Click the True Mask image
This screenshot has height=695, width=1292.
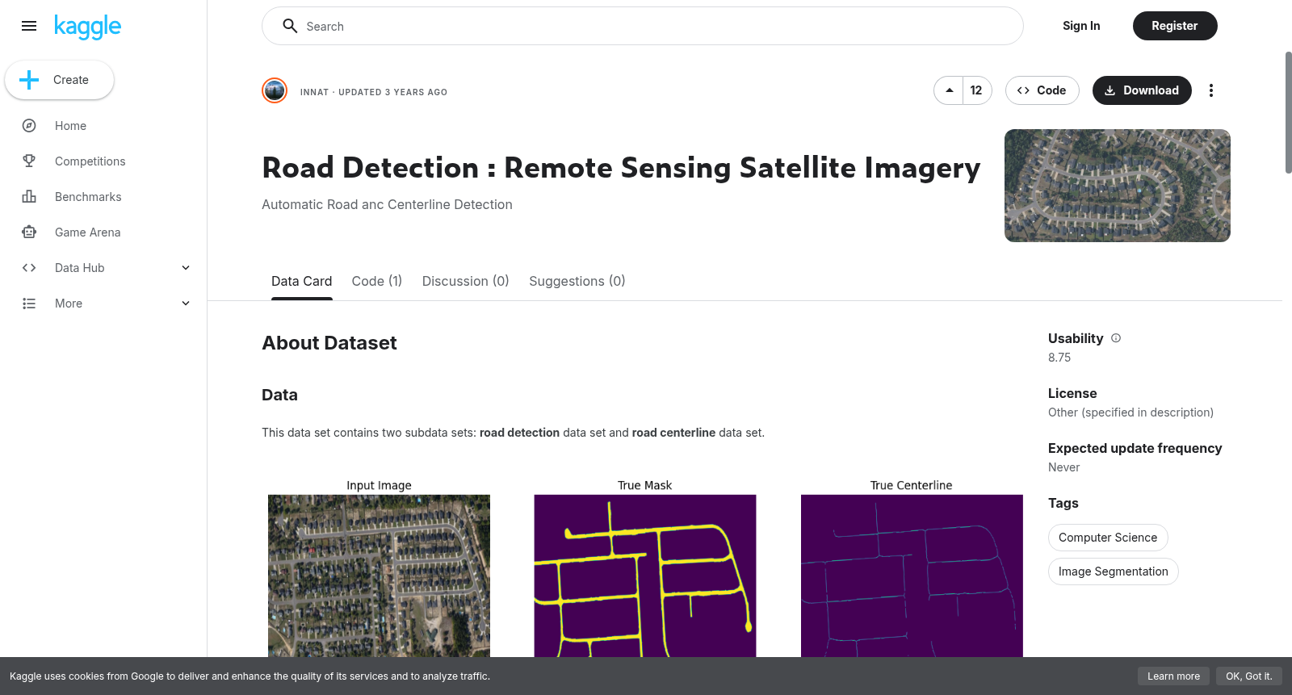coord(645,576)
